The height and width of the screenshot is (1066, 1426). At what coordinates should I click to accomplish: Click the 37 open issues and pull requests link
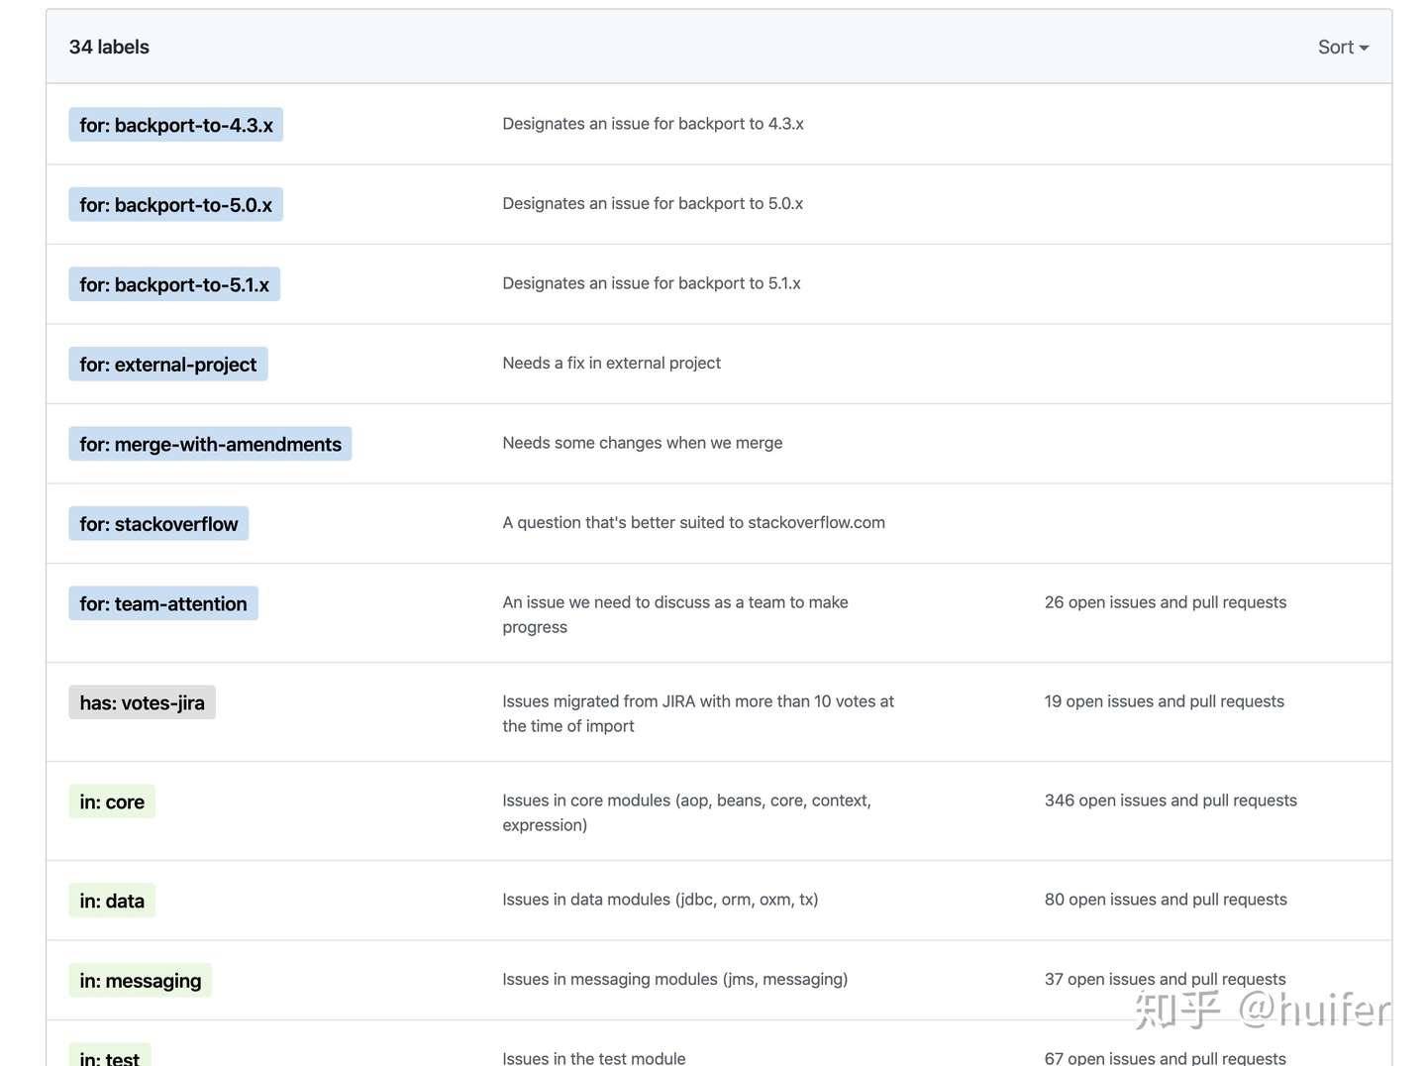click(1165, 979)
